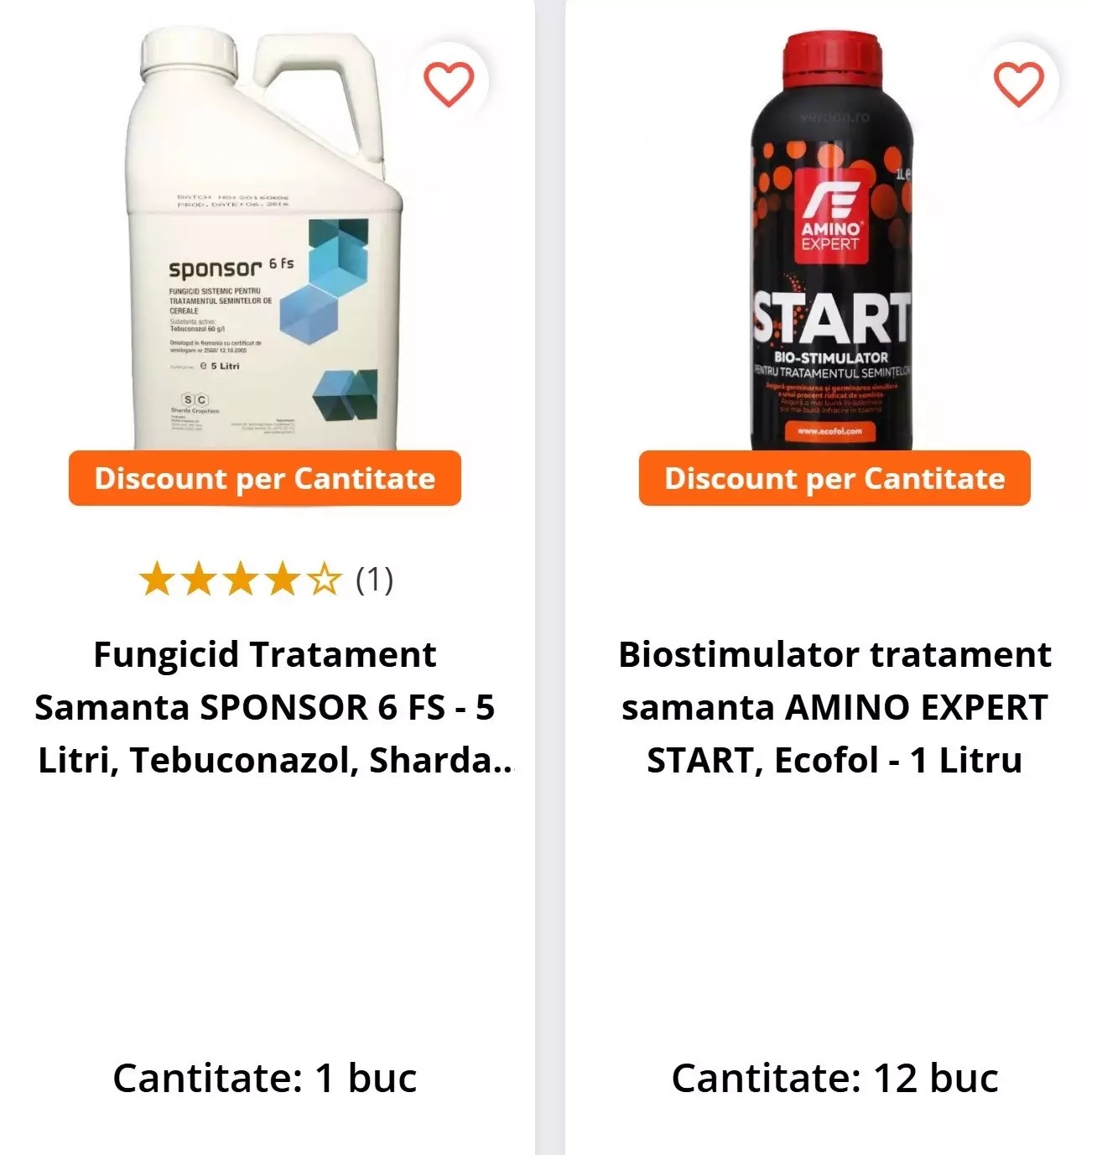Click the third gold rating star

(240, 580)
